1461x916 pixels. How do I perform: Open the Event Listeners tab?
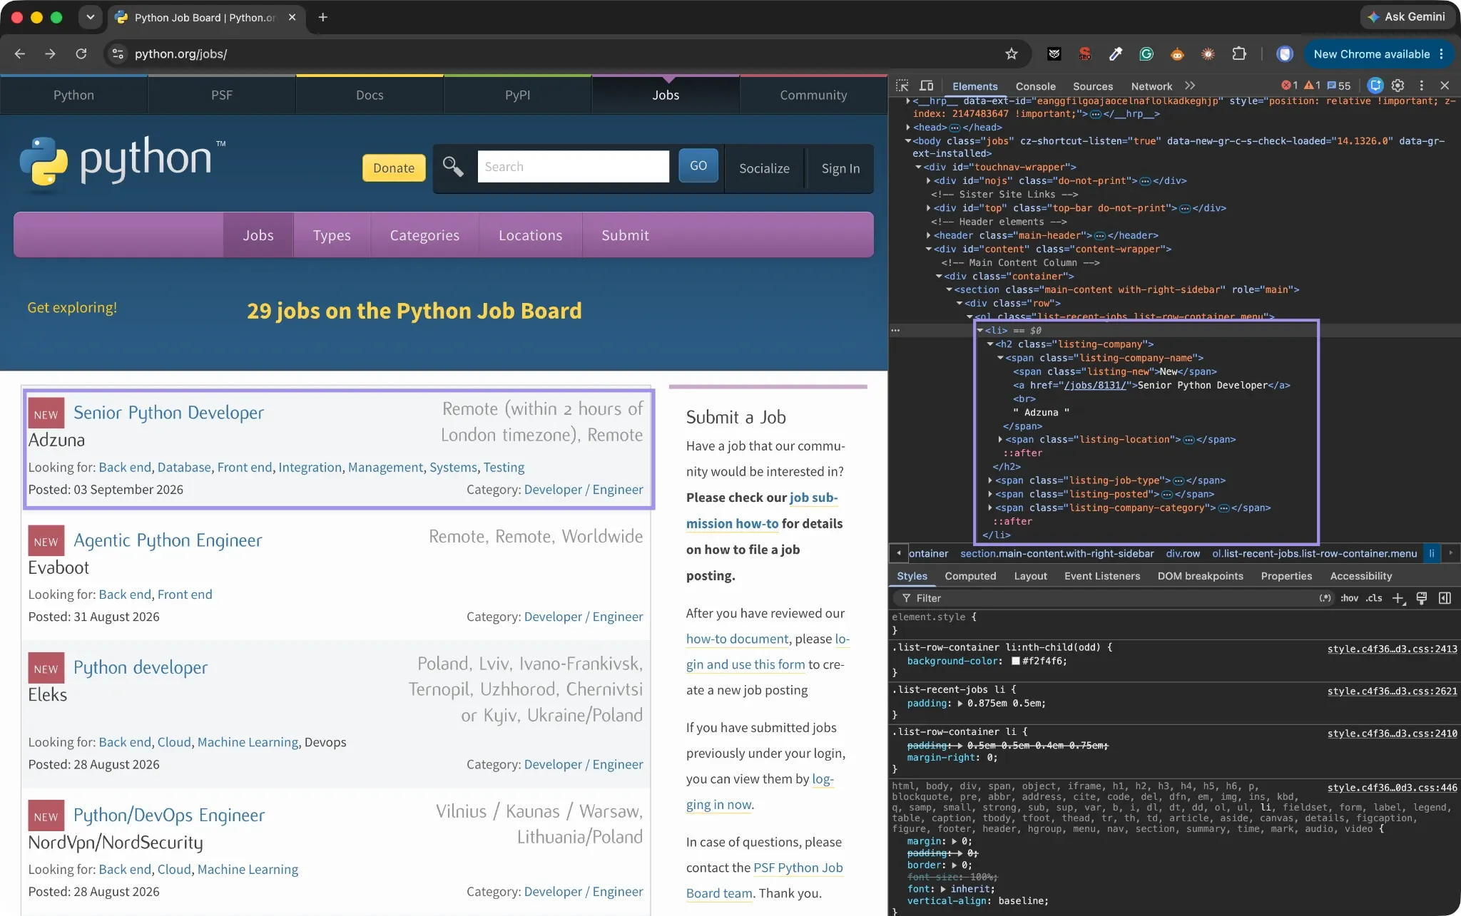click(1102, 576)
